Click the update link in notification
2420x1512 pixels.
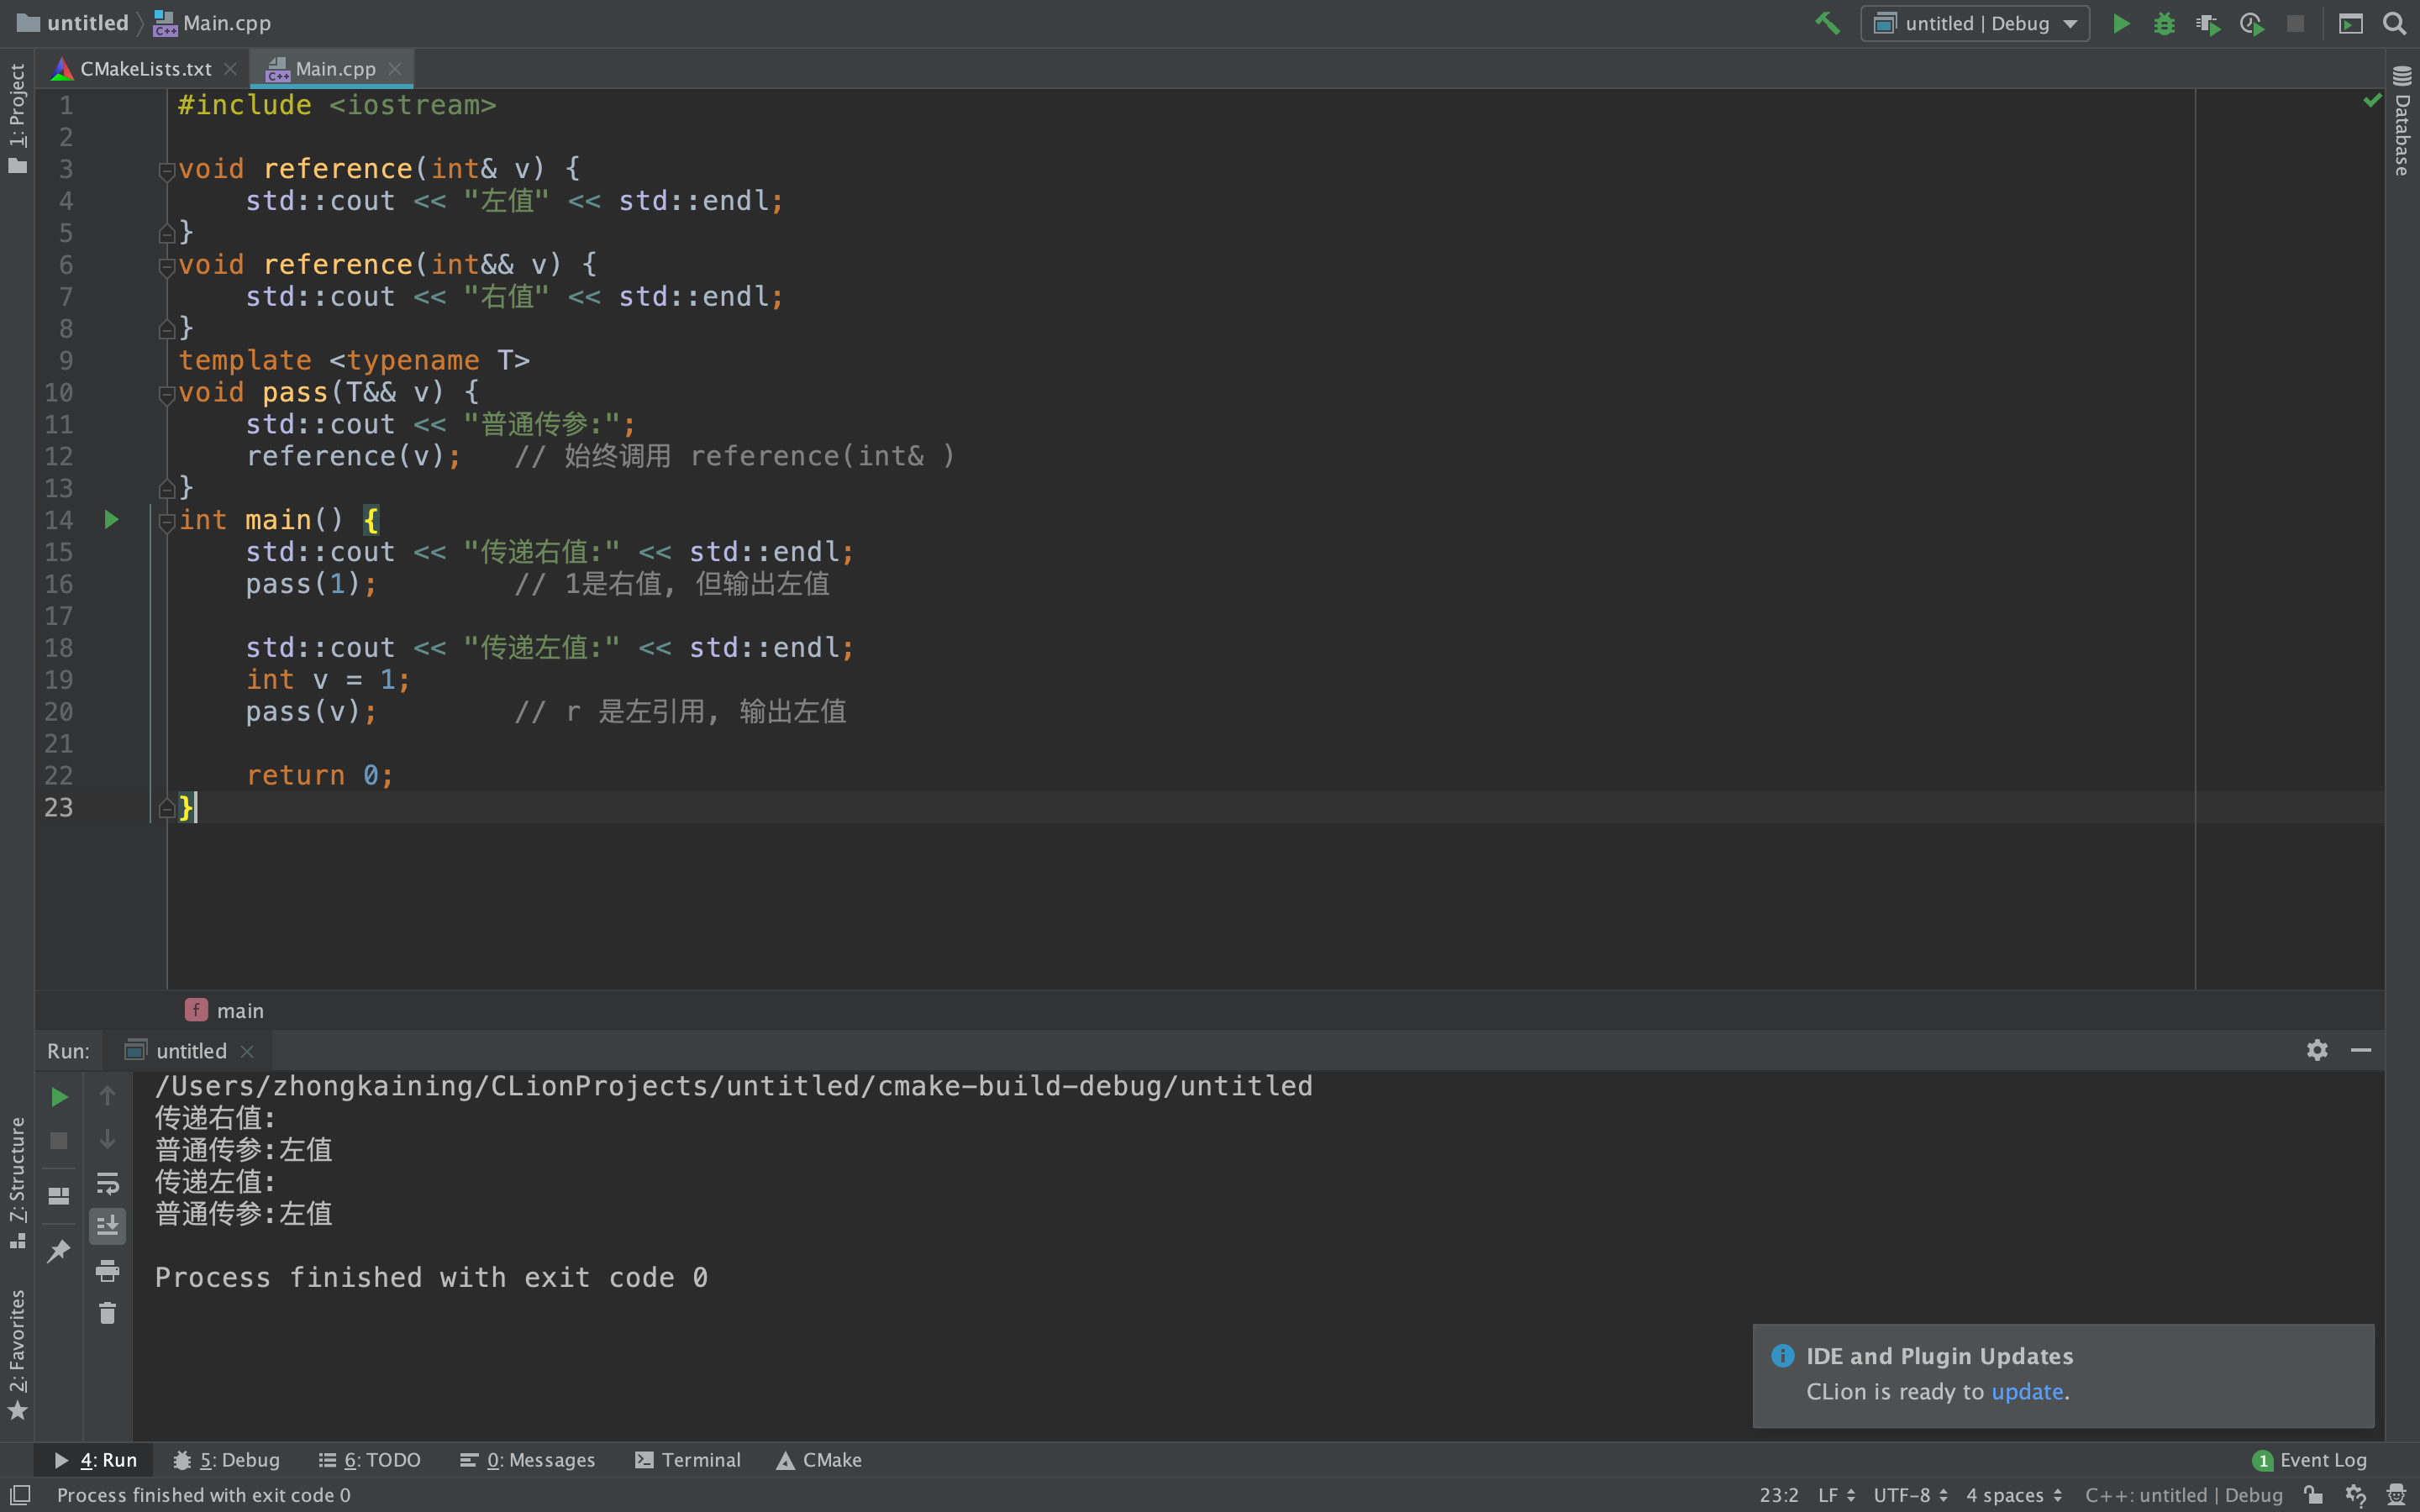(x=2027, y=1392)
